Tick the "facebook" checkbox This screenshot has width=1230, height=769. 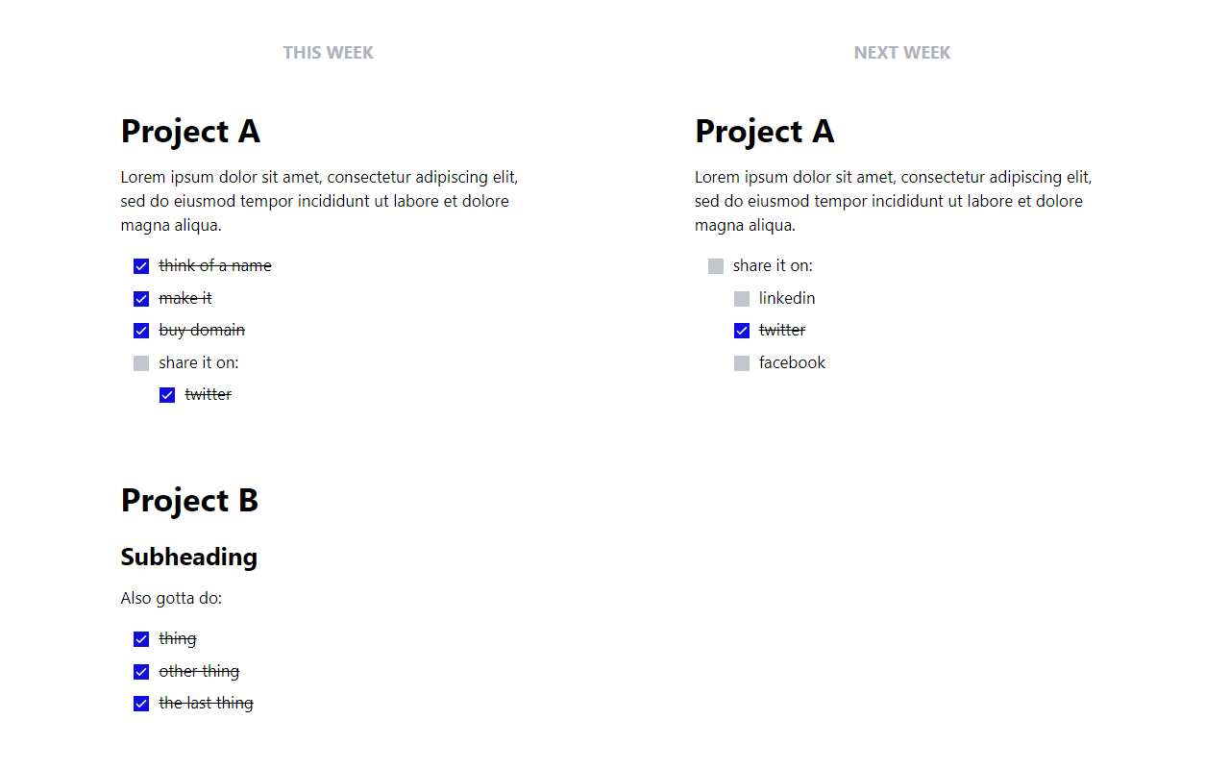click(x=742, y=363)
